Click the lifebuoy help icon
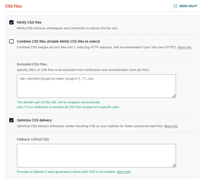The image size is (203, 182). click(175, 6)
